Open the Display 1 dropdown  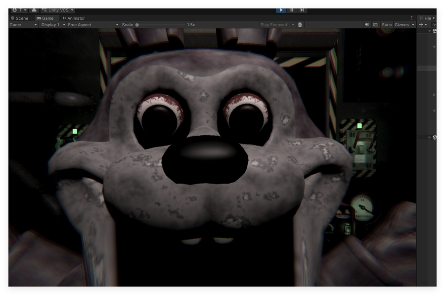click(53, 25)
